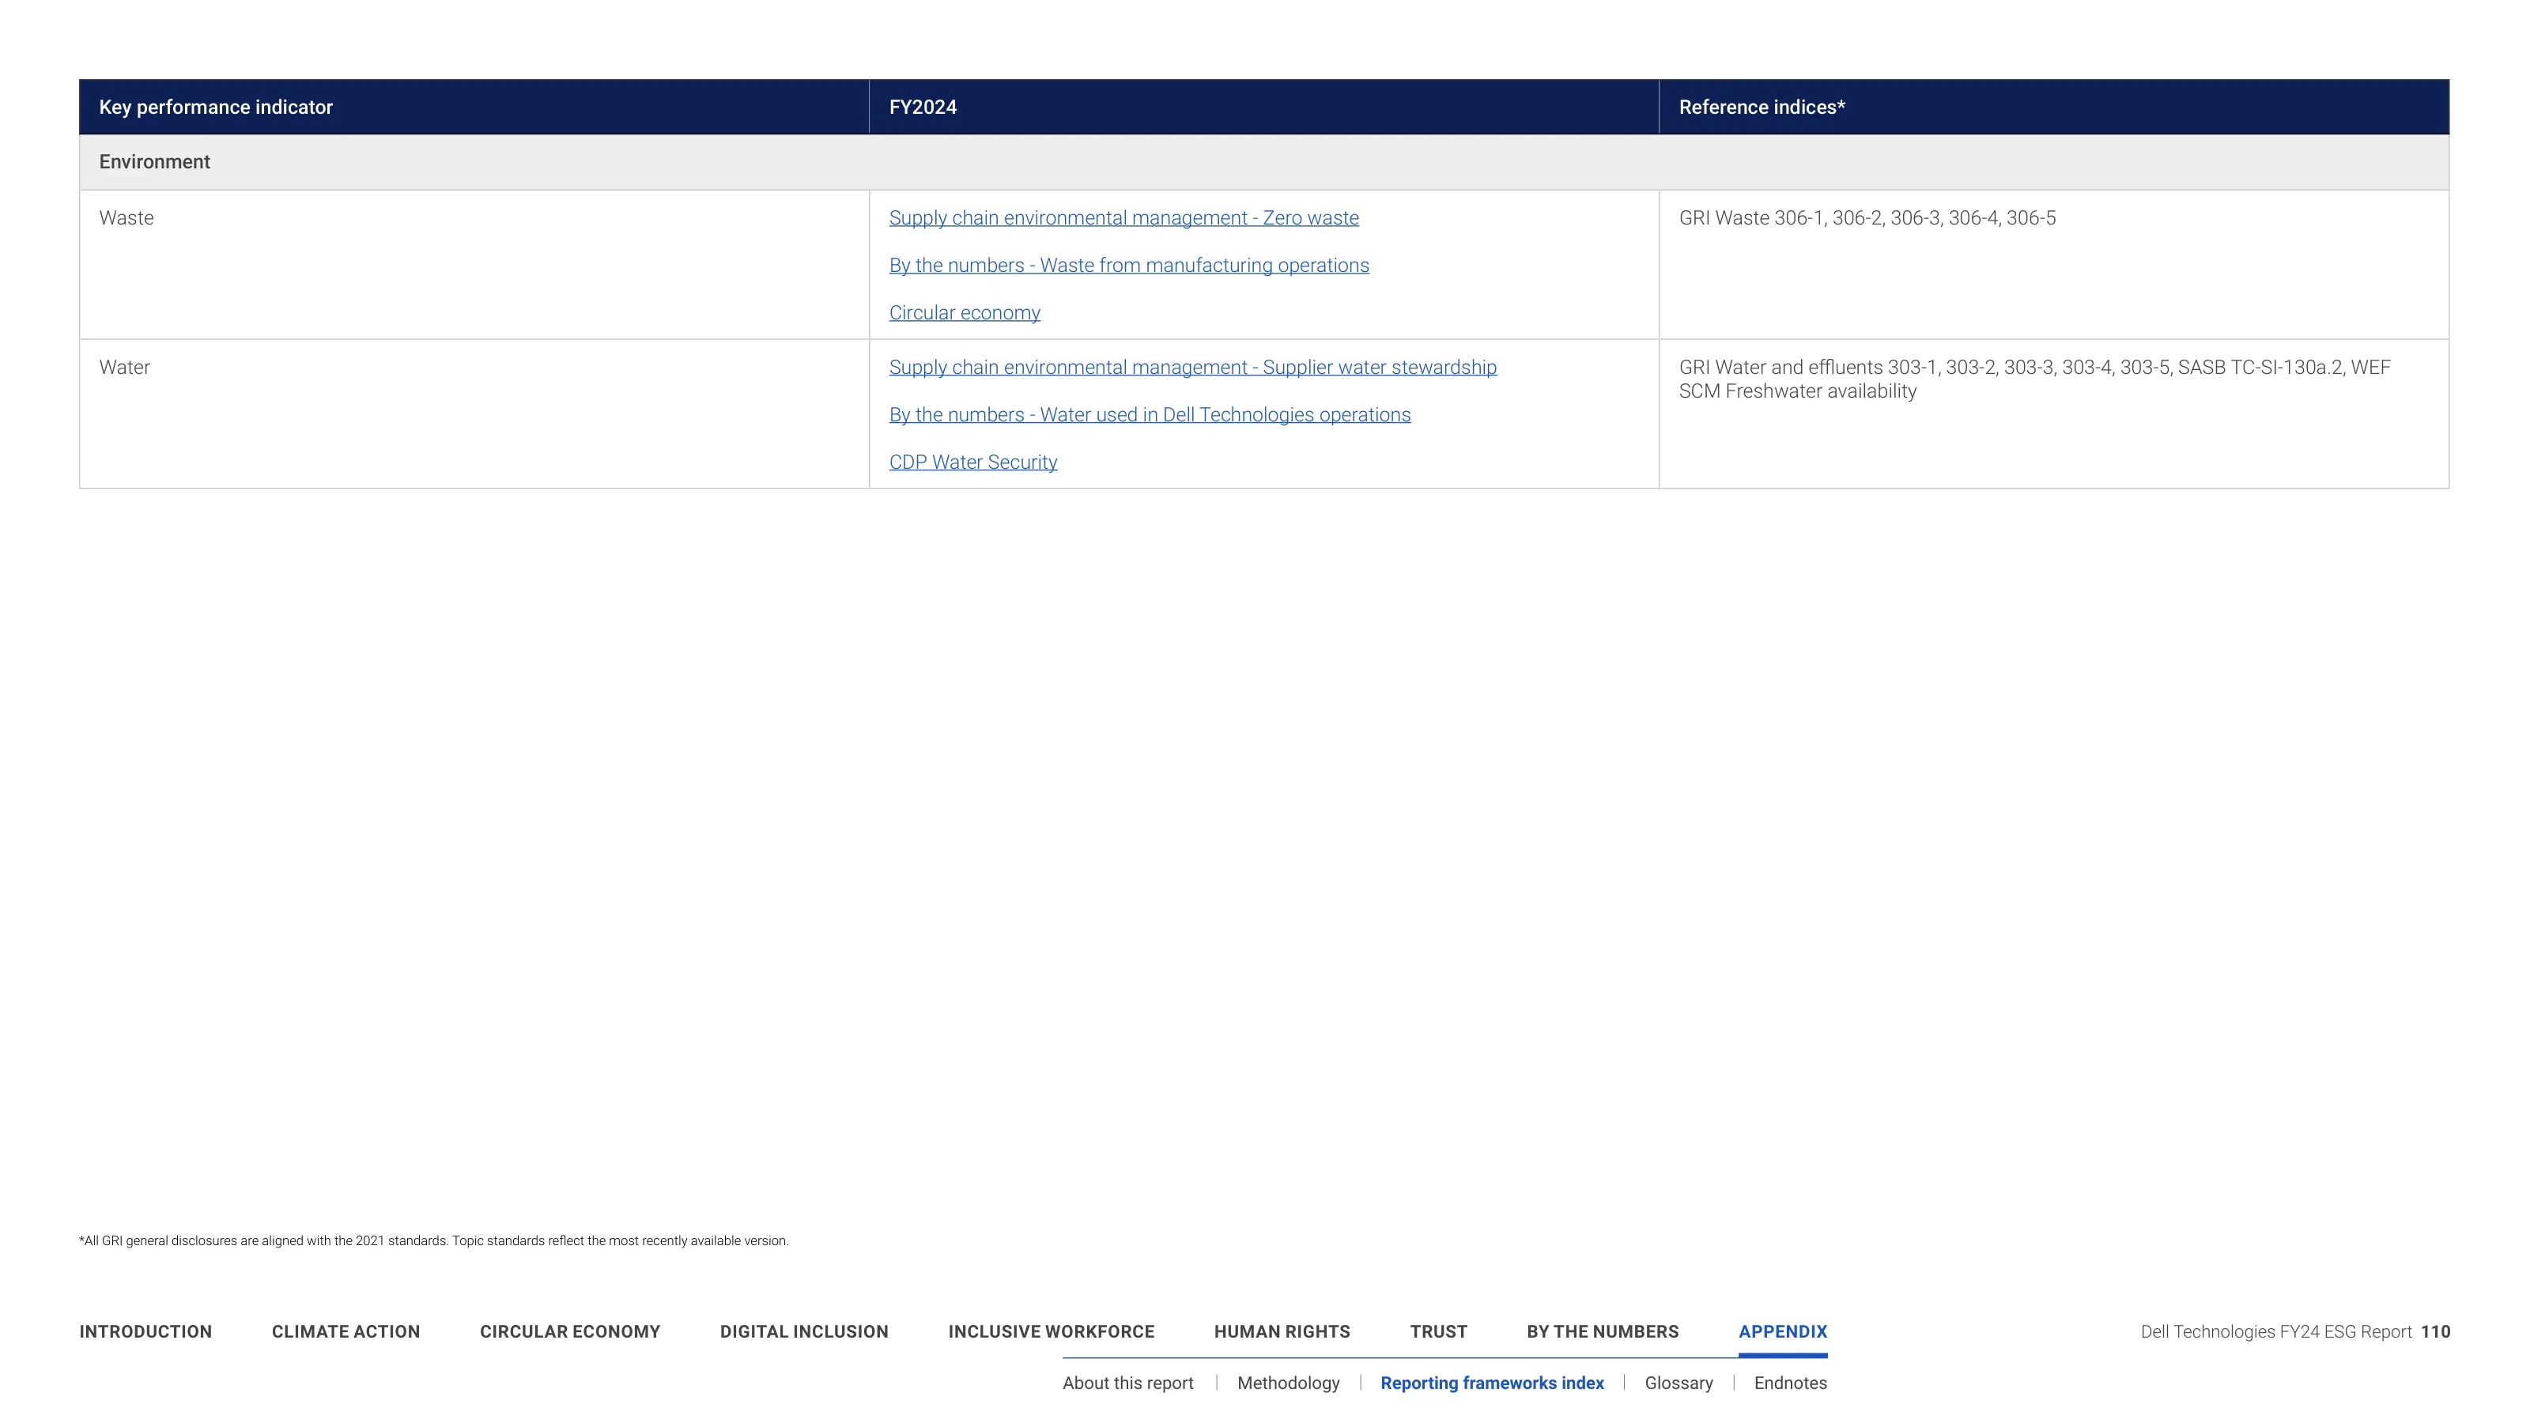Screen dimensions: 2530x1423
Task: Open the CDP Water Security link
Action: (972, 462)
